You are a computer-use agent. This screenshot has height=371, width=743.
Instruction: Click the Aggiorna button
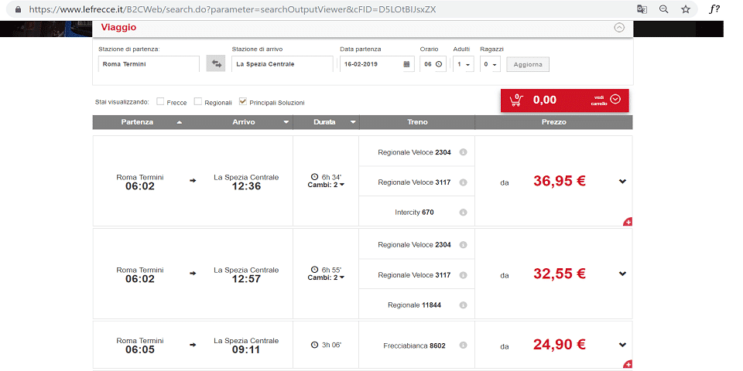click(x=528, y=64)
